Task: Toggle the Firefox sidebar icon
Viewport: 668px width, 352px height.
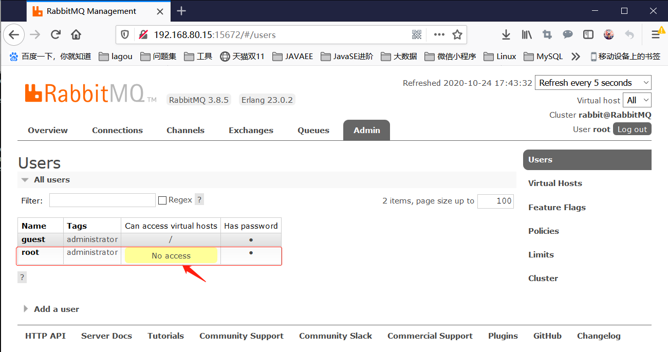Action: (x=588, y=34)
